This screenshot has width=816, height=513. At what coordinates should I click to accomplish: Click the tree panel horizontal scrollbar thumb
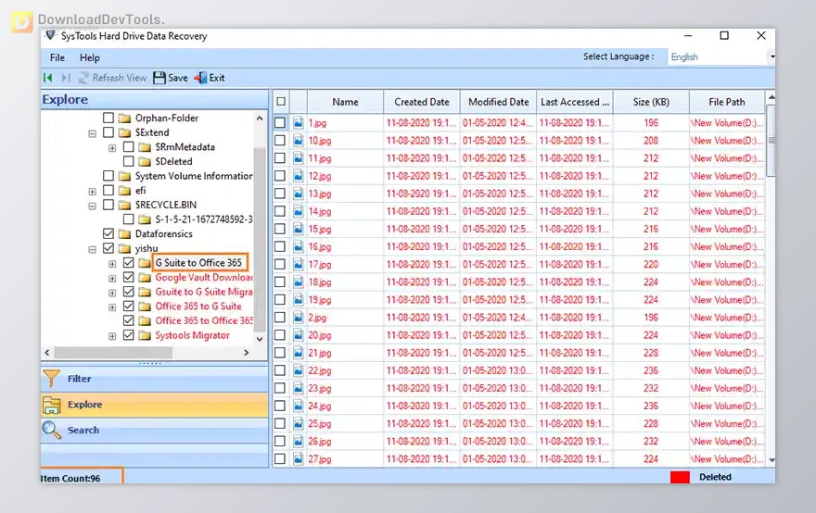pos(113,353)
